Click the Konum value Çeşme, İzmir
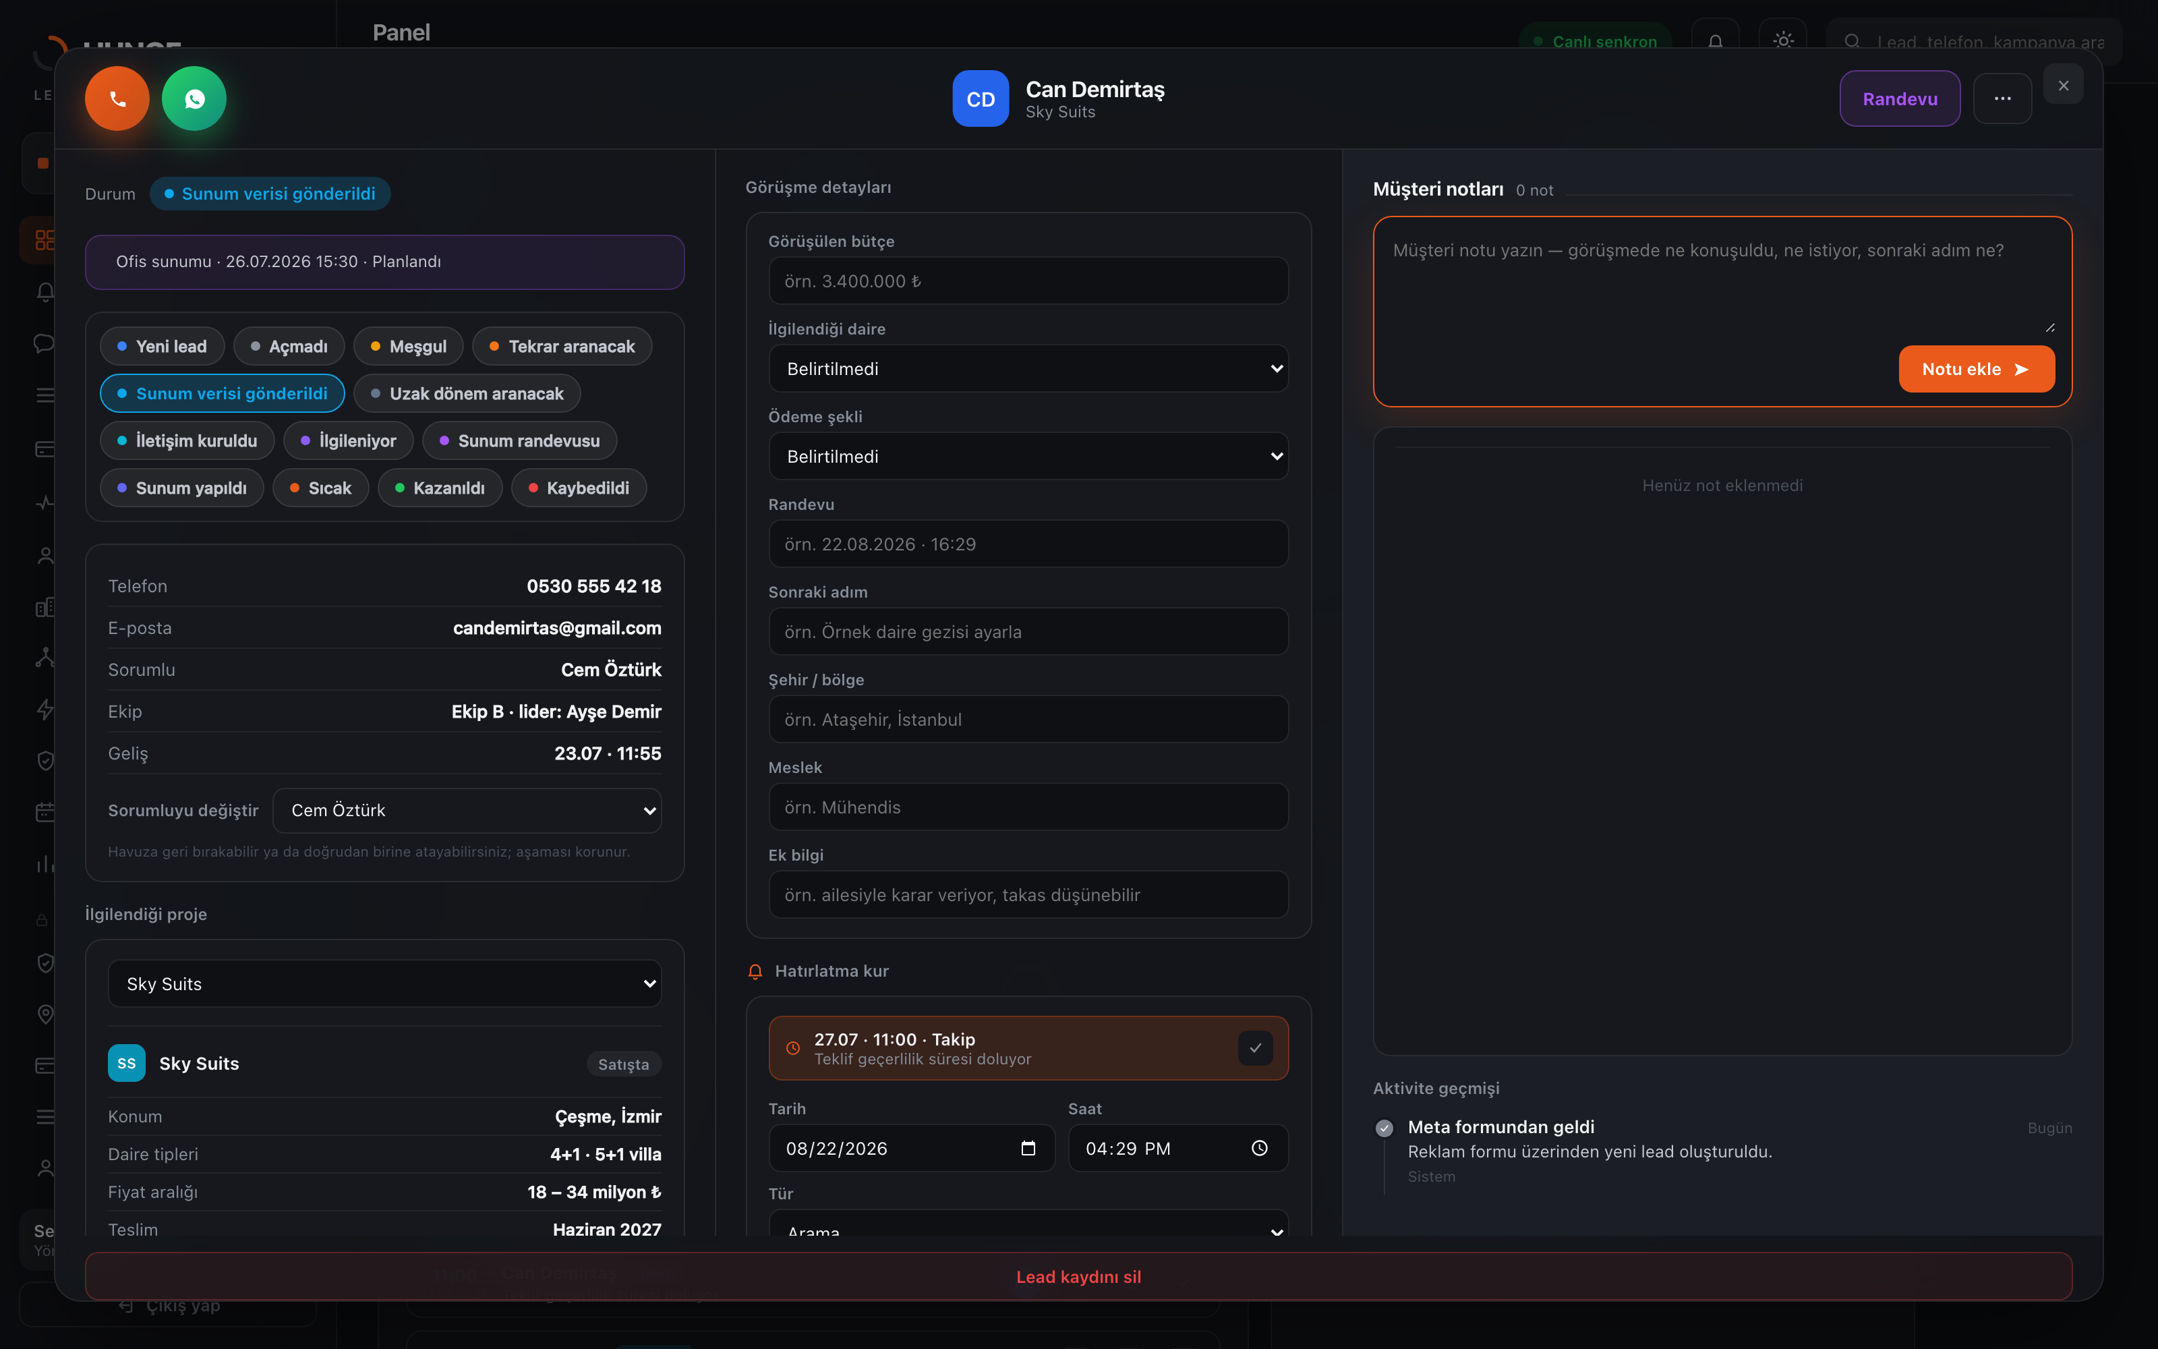This screenshot has width=2158, height=1349. 608,1117
